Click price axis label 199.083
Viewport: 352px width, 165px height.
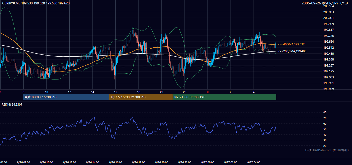(x=328, y=77)
